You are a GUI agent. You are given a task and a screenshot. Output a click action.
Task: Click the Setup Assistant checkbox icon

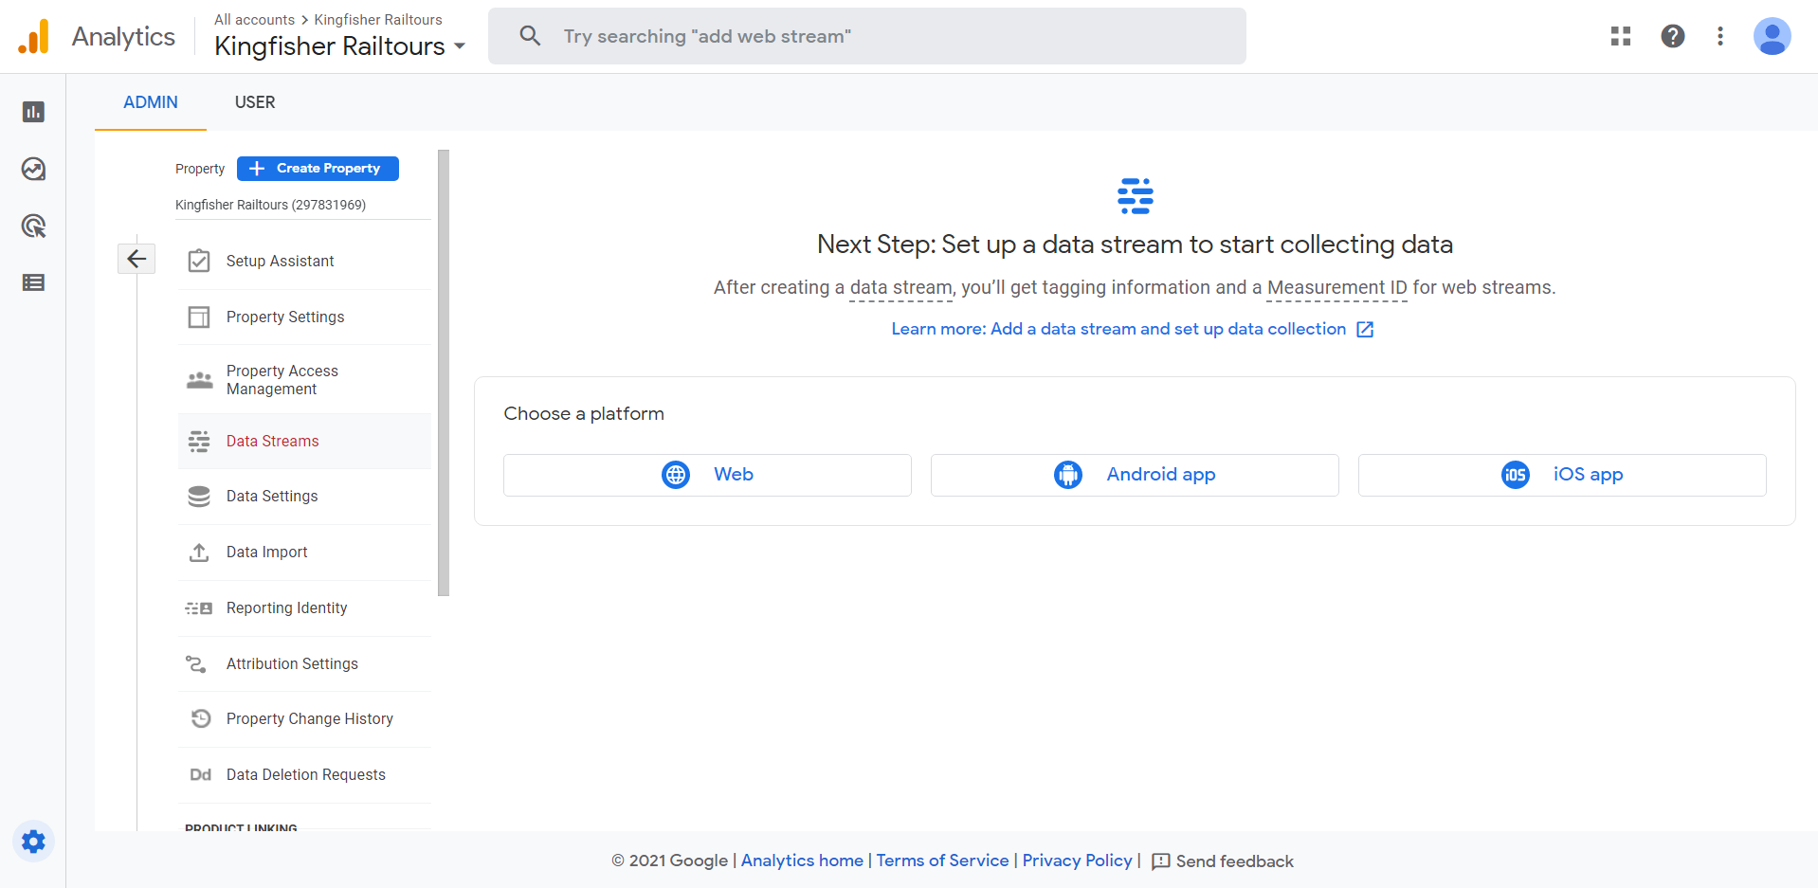[199, 261]
